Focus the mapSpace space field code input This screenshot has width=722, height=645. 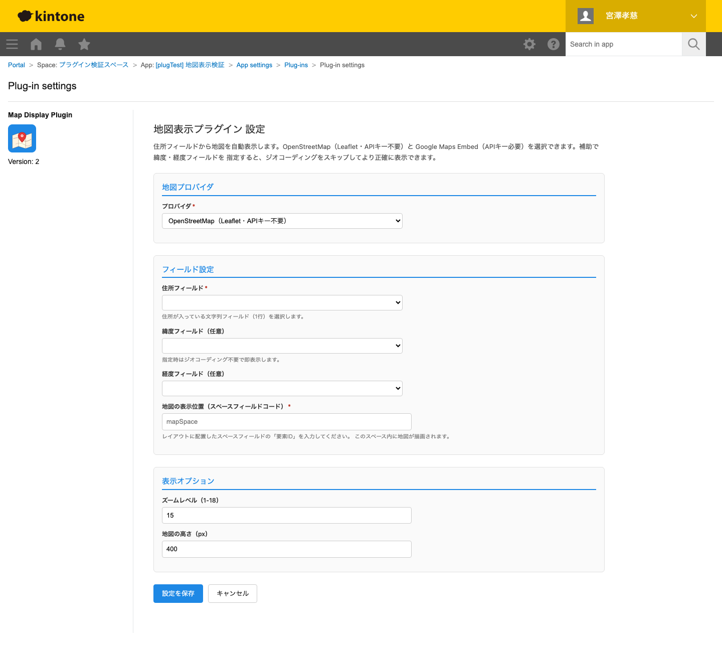[286, 422]
